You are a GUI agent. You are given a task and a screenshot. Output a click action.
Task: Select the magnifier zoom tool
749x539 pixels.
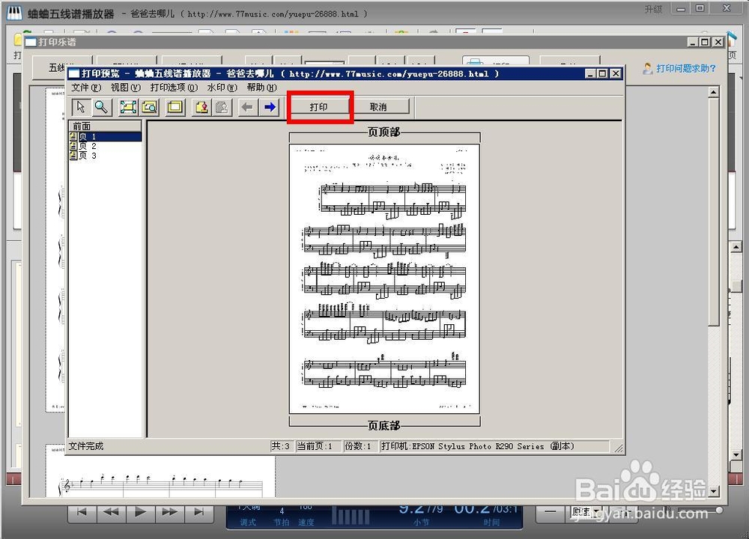(x=101, y=107)
